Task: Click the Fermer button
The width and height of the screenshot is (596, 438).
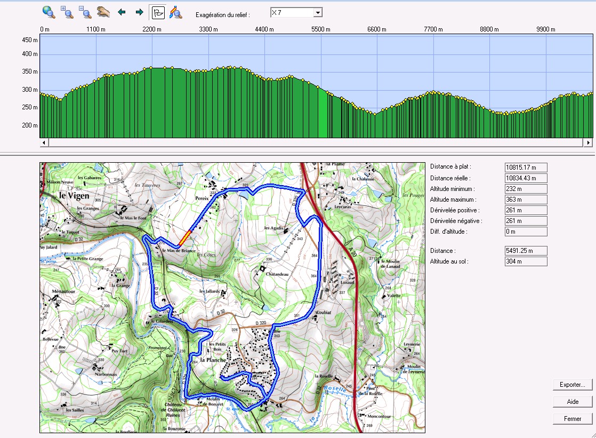Action: click(x=573, y=419)
